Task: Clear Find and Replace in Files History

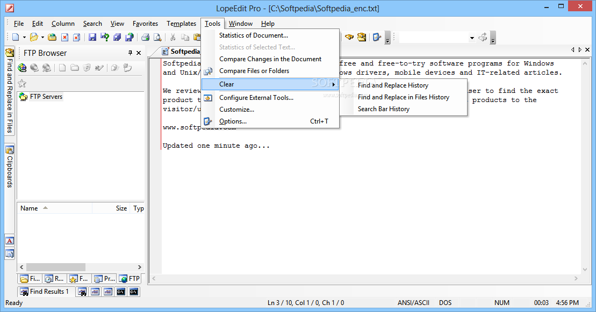Action: click(x=404, y=97)
